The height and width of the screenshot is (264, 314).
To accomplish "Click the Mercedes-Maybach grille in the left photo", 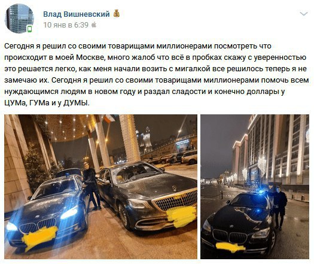I will pos(175,200).
